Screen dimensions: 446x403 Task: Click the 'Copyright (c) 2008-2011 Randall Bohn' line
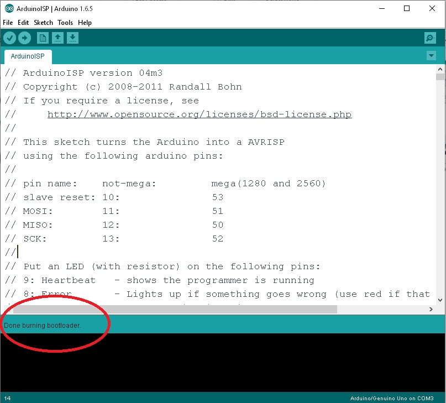click(x=123, y=87)
